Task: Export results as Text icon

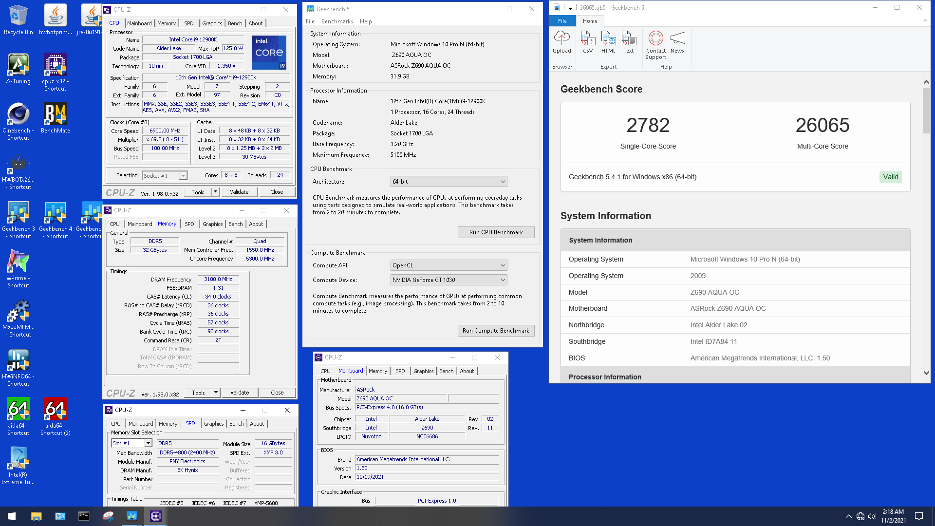Action: point(629,42)
